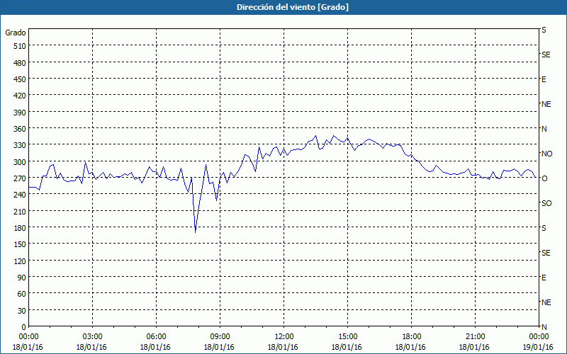
Task: Select the 90 degree axis label
Action: point(22,278)
